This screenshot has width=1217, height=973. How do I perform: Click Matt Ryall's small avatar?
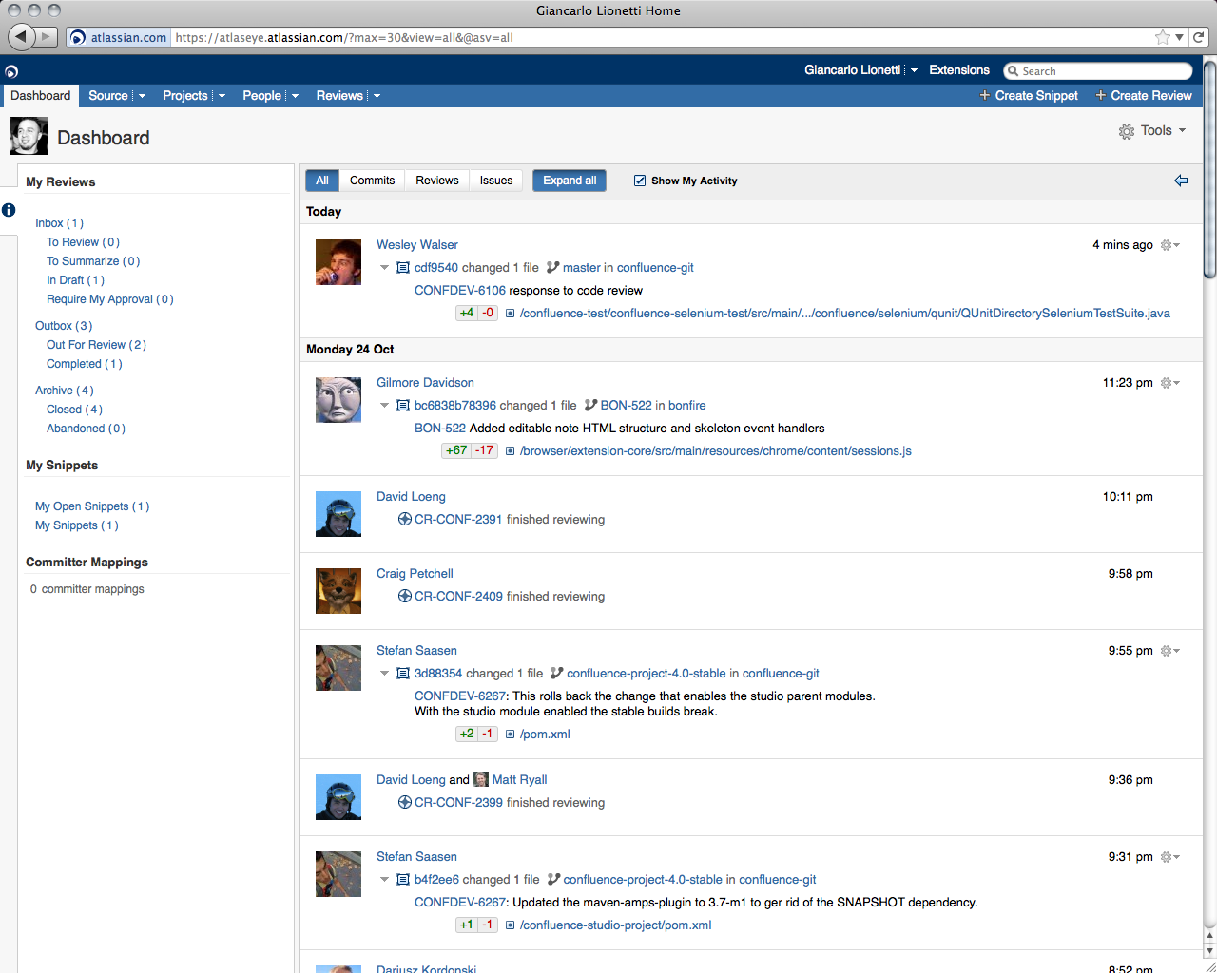coord(481,779)
